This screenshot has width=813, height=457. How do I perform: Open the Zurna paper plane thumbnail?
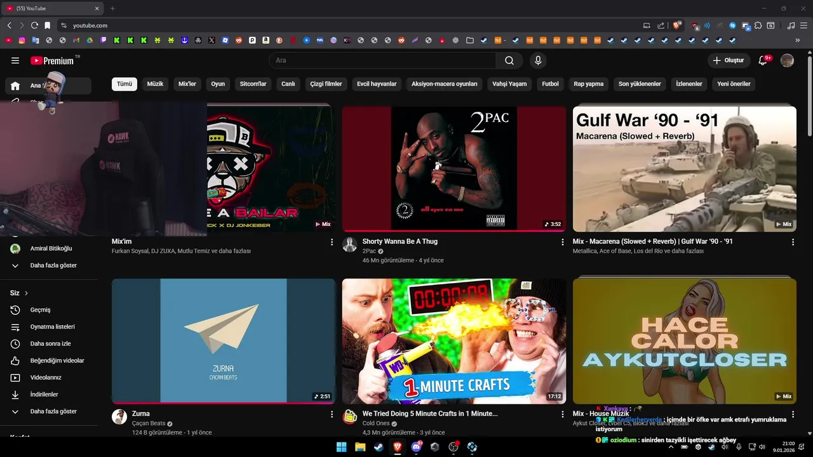tap(224, 341)
